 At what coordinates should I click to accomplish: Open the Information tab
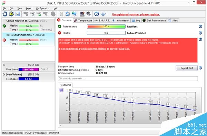(x=121, y=20)
